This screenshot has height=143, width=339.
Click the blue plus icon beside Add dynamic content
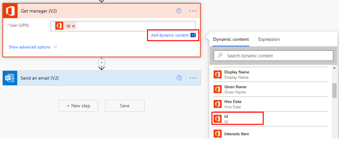(193, 35)
